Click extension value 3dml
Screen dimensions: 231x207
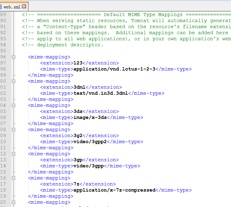[x=80, y=87]
